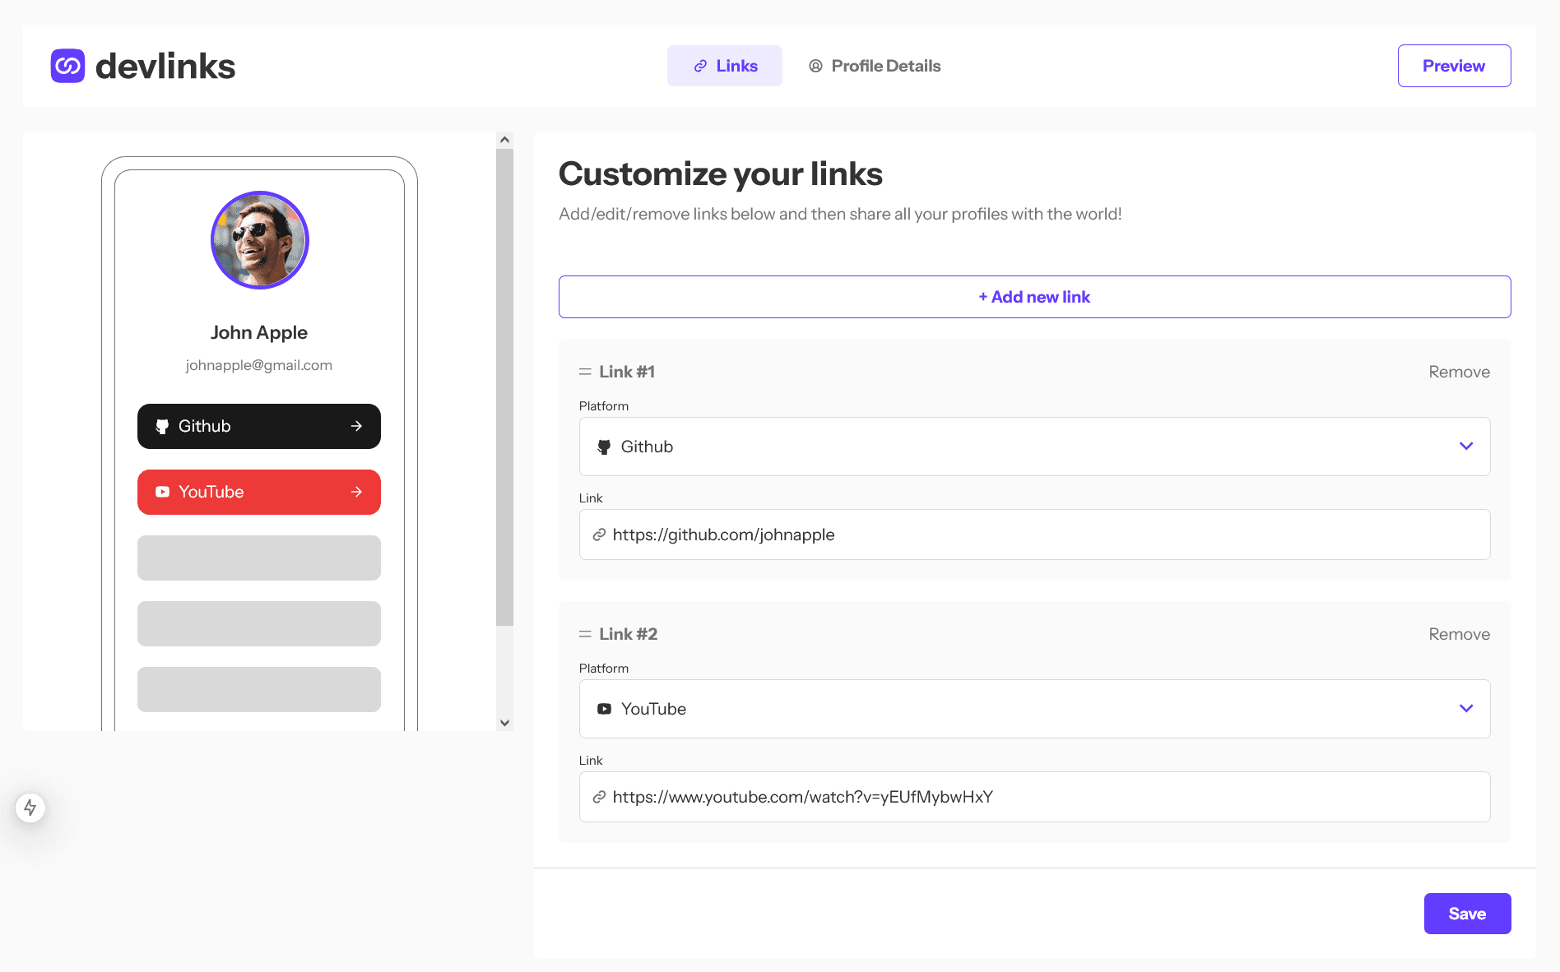Image resolution: width=1560 pixels, height=972 pixels.
Task: Click the link icon inside Link #1 URL field
Action: (x=599, y=535)
